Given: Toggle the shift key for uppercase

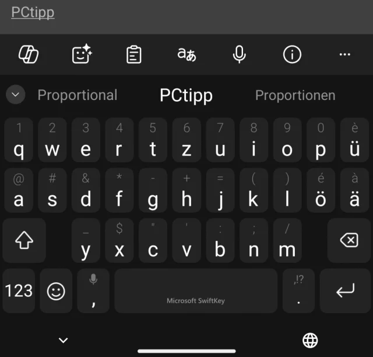Looking at the screenshot, I should [24, 240].
